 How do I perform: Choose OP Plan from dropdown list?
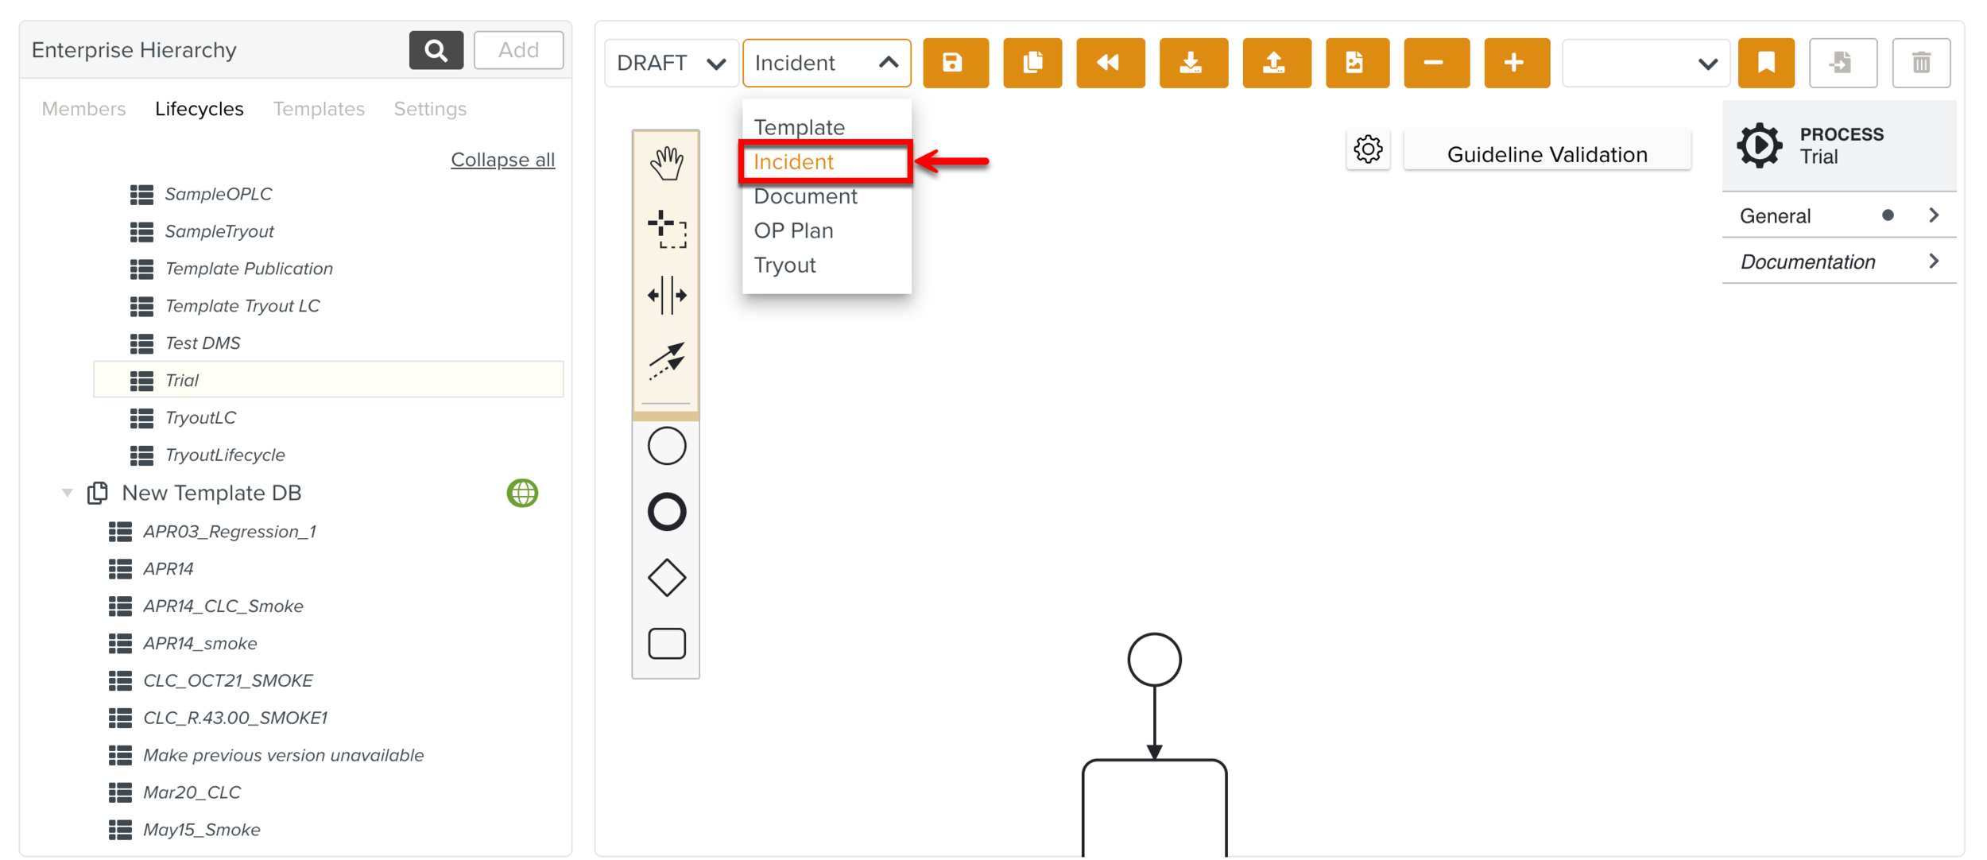(x=793, y=231)
